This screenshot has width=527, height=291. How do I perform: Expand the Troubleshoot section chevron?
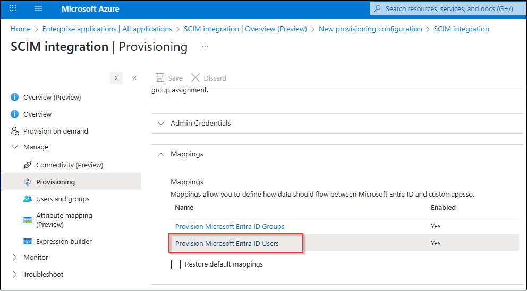[14, 274]
